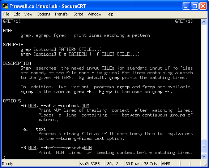
Task: Click the 'Ready' status text
Action: [x=8, y=164]
